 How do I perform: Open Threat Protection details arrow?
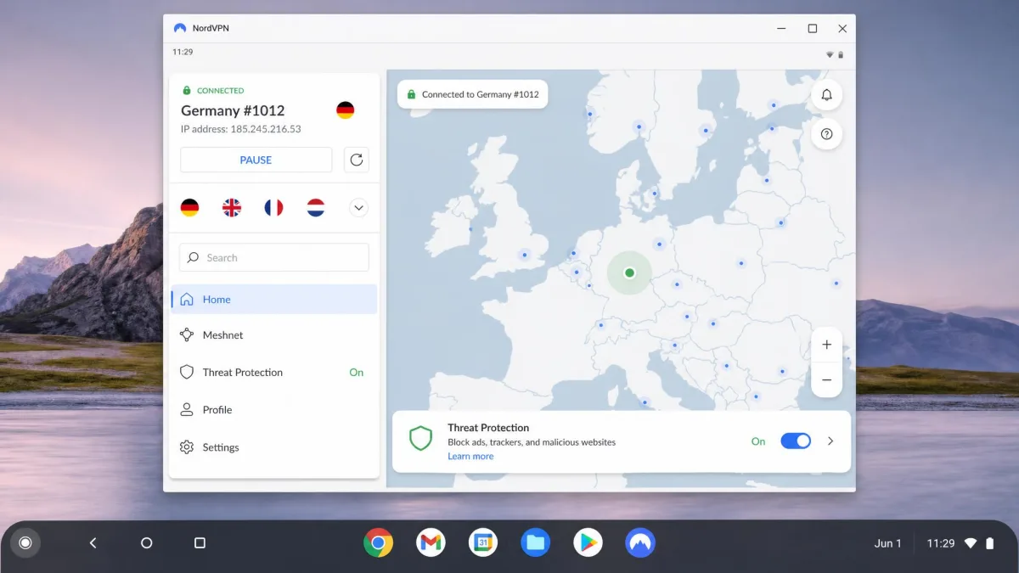pos(830,441)
